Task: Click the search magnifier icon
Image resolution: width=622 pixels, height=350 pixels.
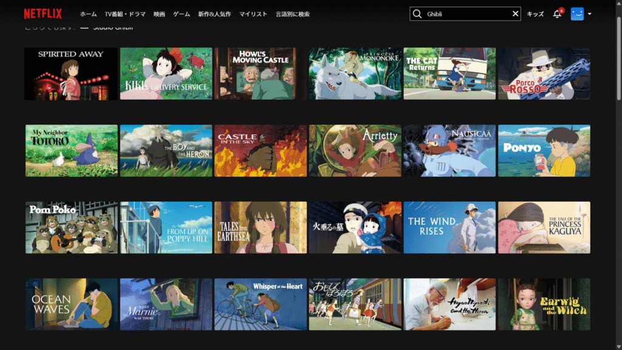Action: [x=417, y=14]
